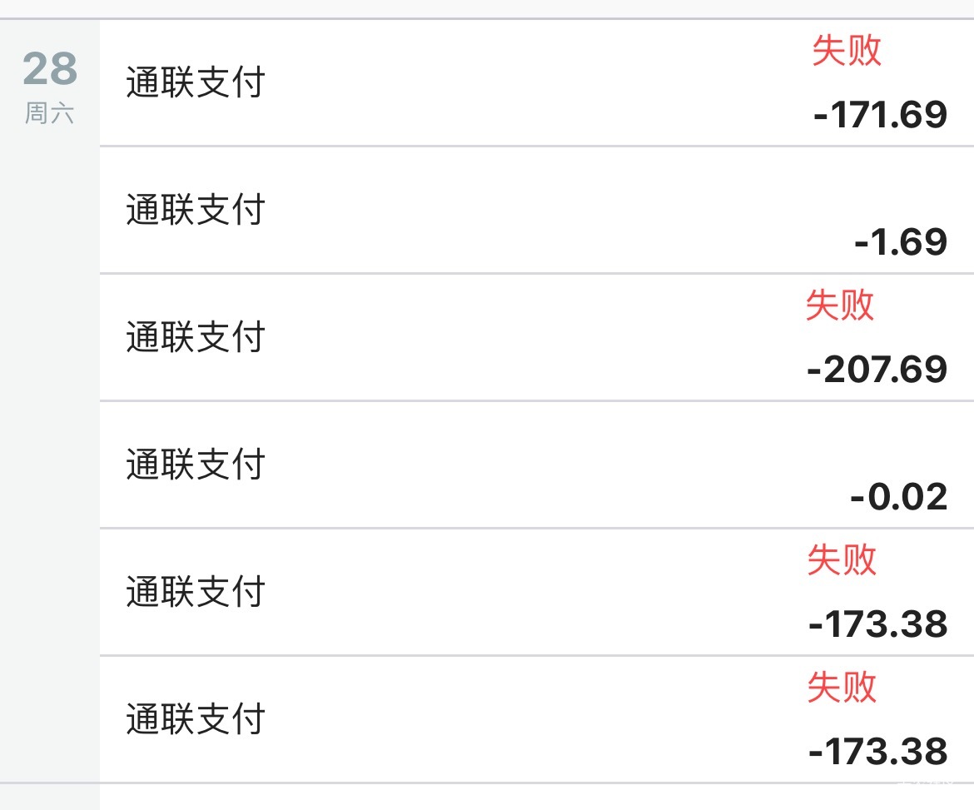This screenshot has width=974, height=810.
Task: Tap the -0.02 amount
Action: (899, 497)
